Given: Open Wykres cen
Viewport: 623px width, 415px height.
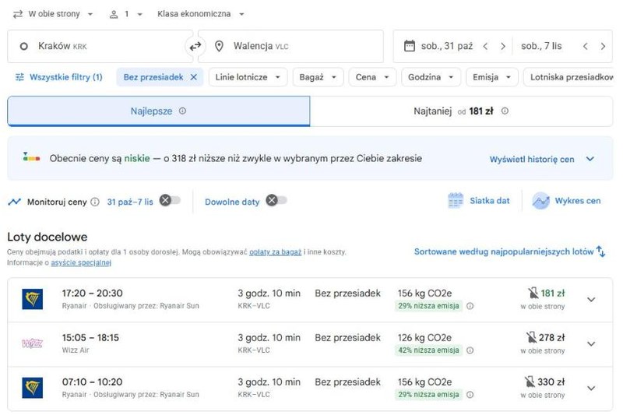Looking at the screenshot, I should [x=567, y=201].
